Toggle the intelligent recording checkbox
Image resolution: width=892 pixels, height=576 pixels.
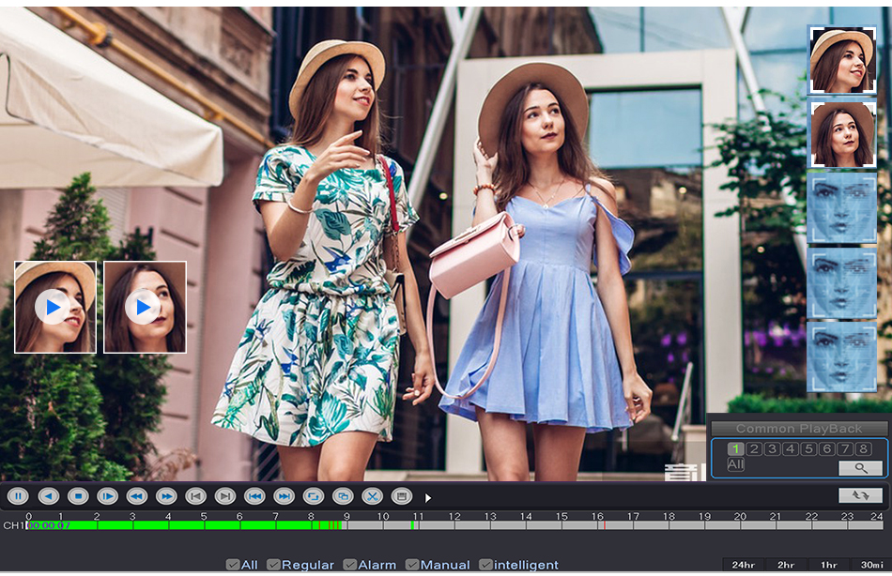[485, 565]
